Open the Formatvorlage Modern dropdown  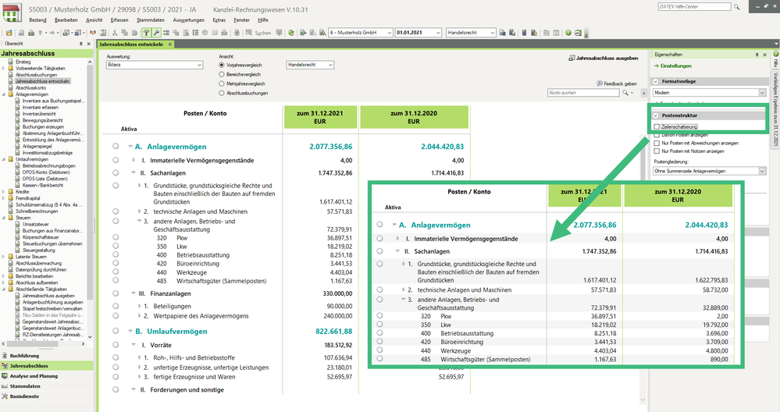(710, 93)
